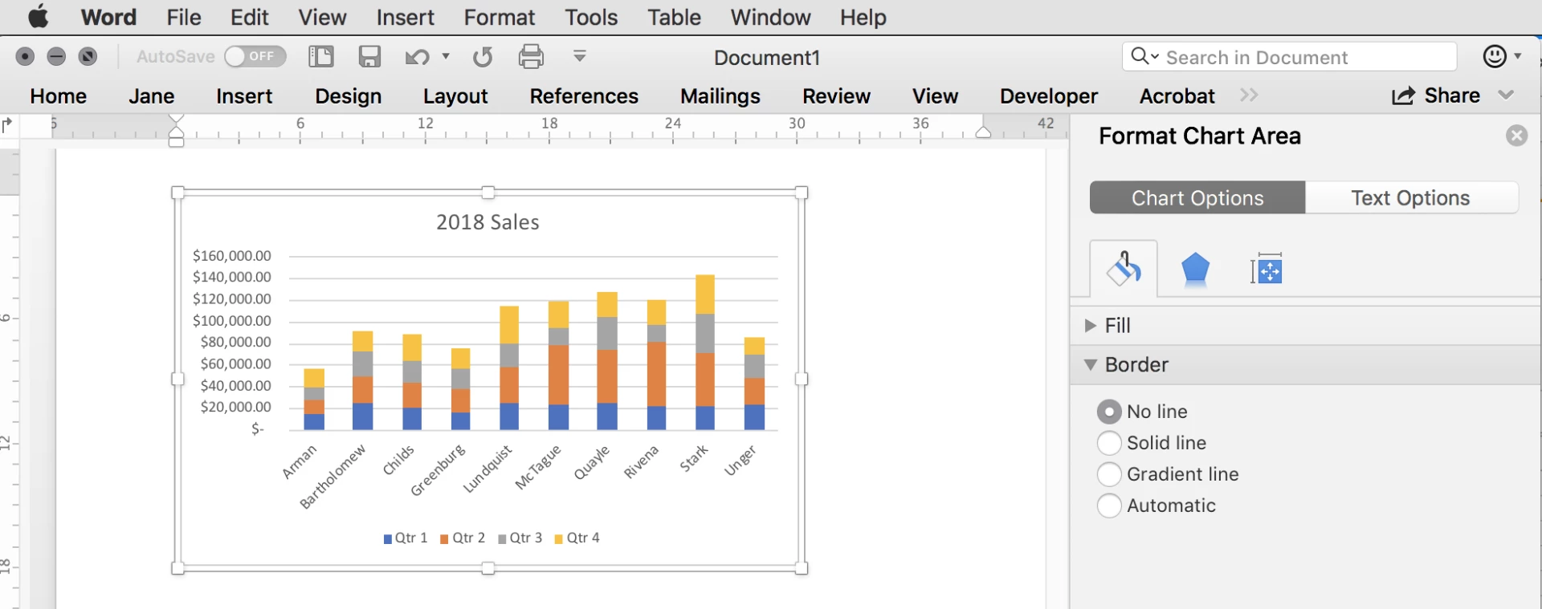Viewport: 1542px width, 609px height.
Task: Select the Fill & Line paint bucket icon
Action: 1124,269
